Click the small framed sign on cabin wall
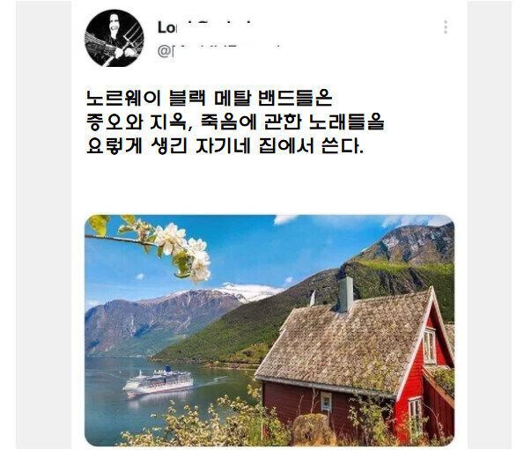The width and height of the screenshot is (517, 450). tap(326, 402)
